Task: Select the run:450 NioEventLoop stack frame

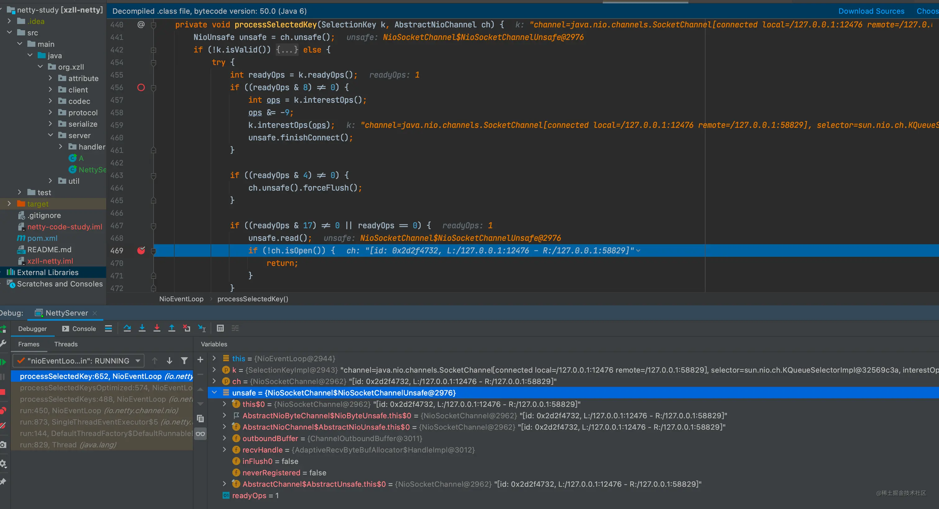Action: [99, 410]
